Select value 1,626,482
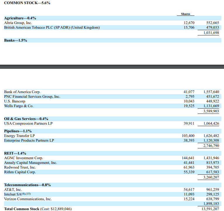The image size is (224, 211). (x=211, y=136)
